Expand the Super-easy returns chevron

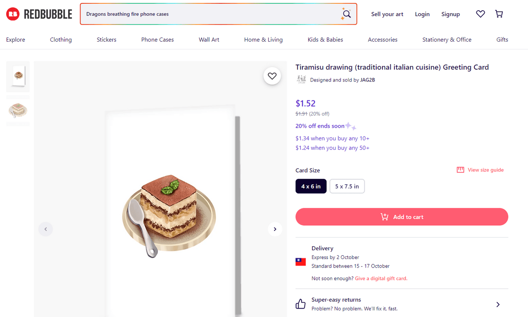498,305
